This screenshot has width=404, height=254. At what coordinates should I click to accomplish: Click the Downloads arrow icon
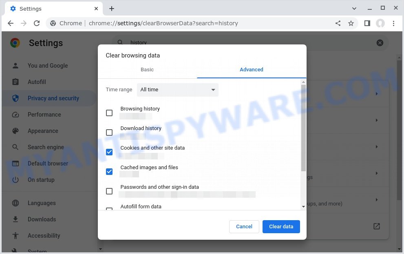pyautogui.click(x=15, y=219)
